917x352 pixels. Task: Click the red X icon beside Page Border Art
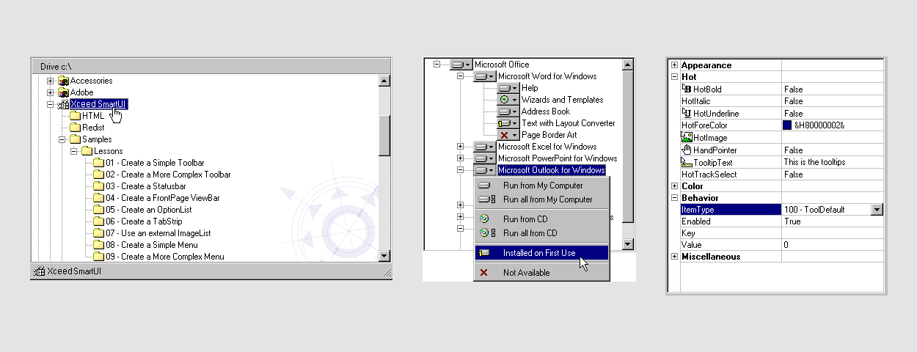point(504,135)
